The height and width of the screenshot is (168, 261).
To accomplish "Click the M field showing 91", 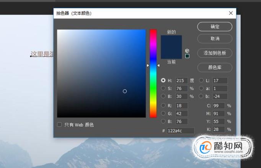I will coord(219,114).
